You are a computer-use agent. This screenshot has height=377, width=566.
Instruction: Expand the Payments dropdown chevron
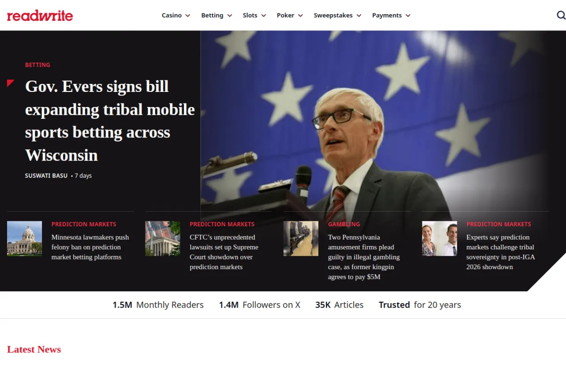tap(408, 15)
